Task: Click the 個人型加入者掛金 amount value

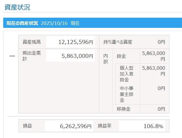Action: 154,71
